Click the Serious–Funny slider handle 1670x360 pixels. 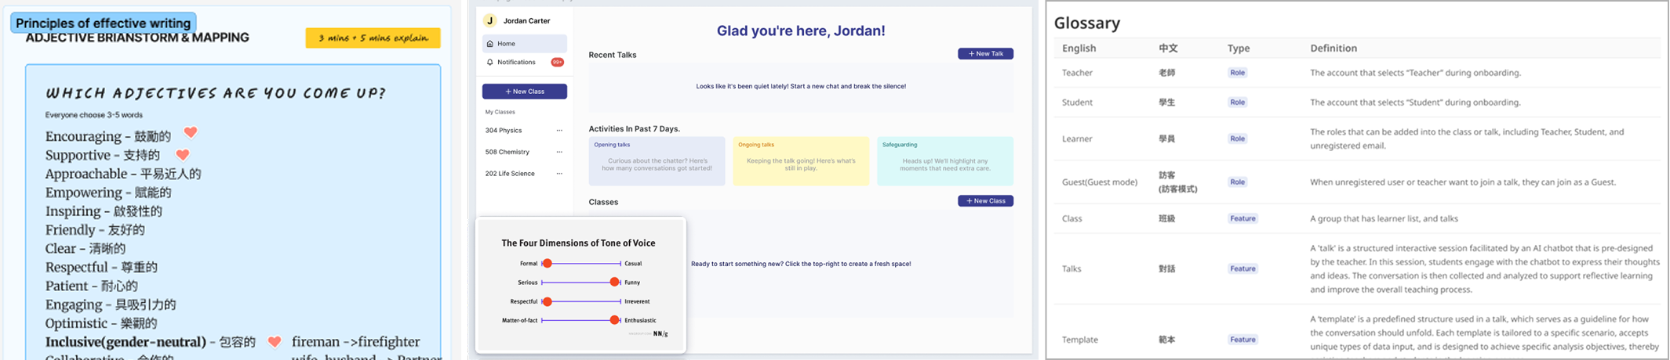tap(614, 283)
